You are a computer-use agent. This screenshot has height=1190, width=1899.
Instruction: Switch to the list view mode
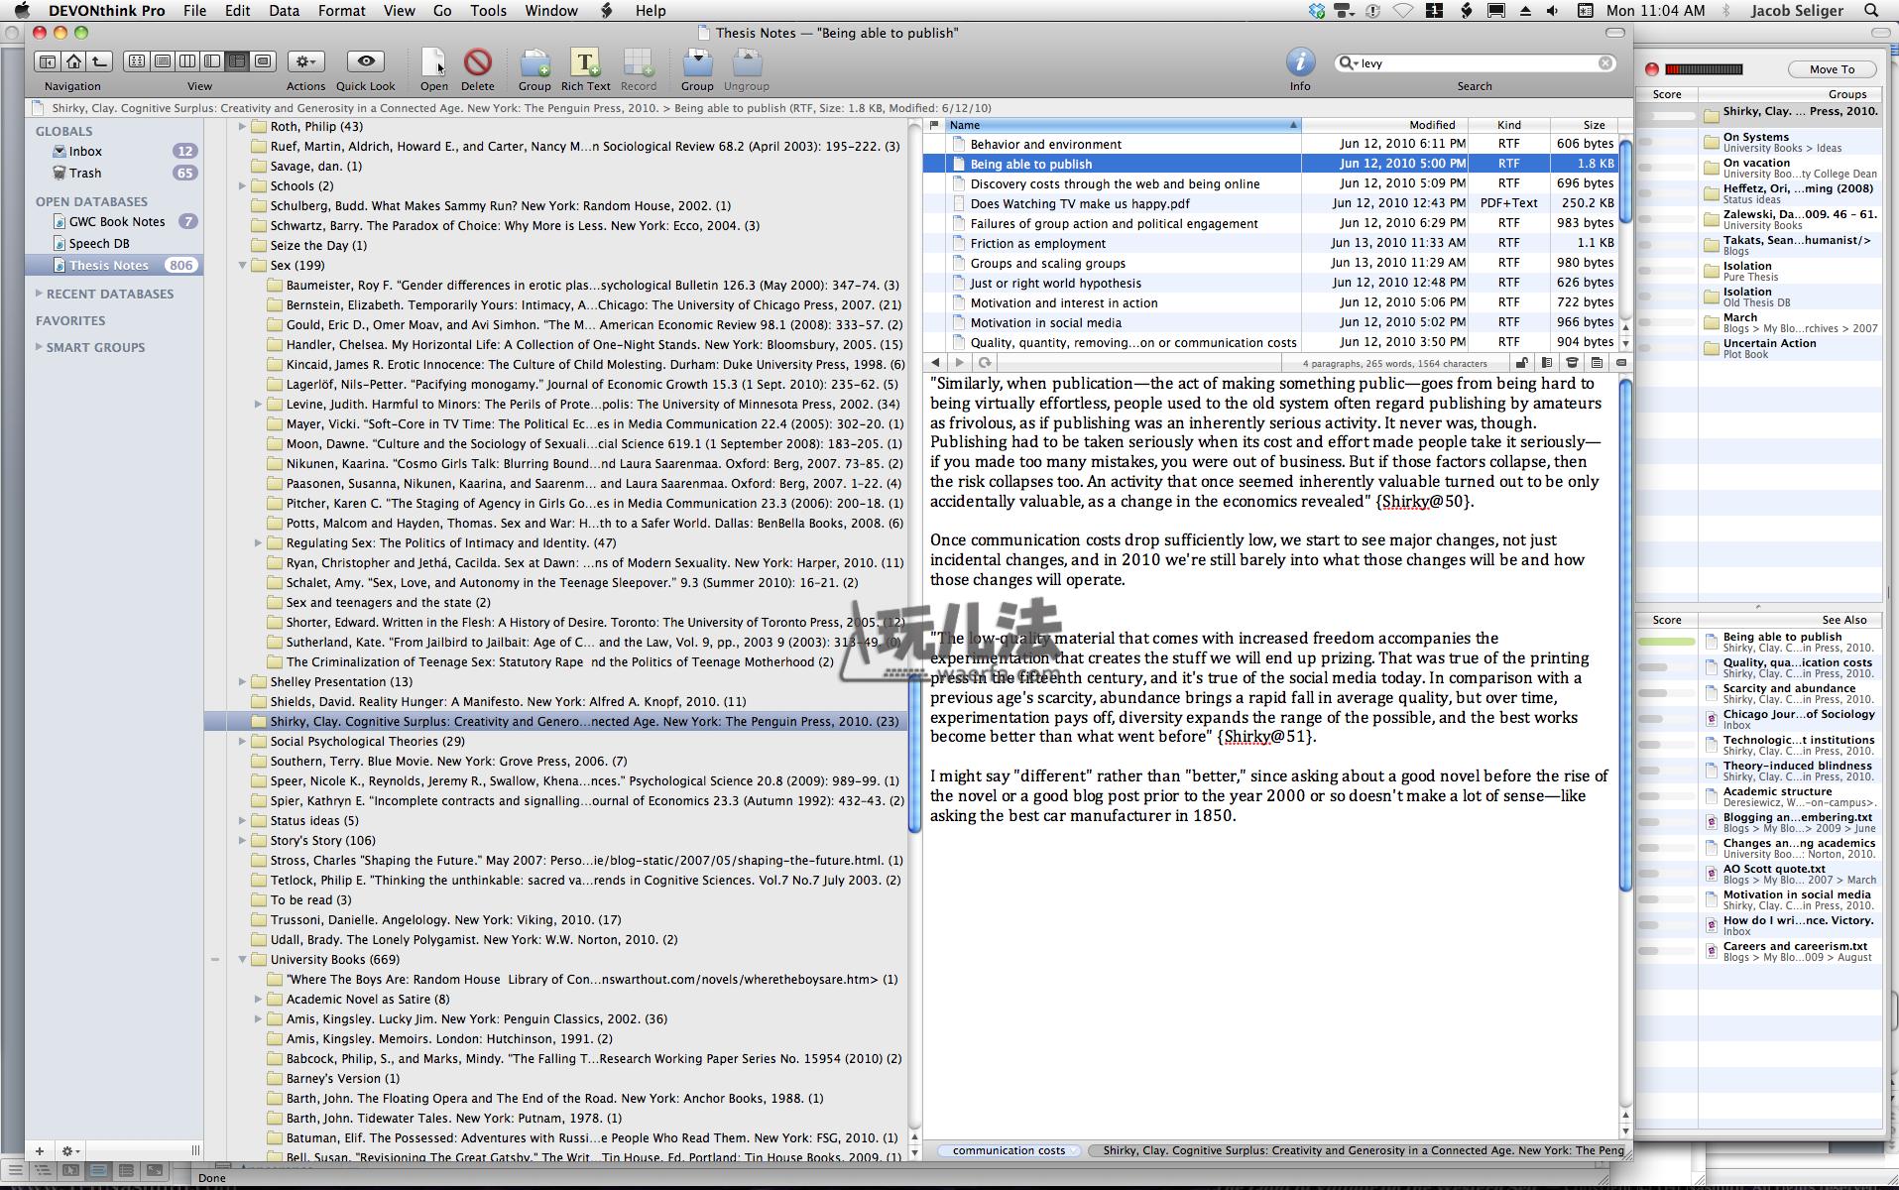pos(163,61)
